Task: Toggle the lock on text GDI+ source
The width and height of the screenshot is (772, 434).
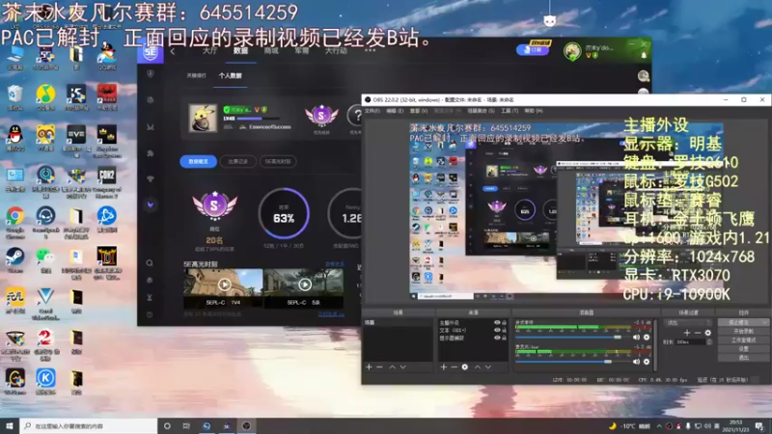Action: click(504, 330)
